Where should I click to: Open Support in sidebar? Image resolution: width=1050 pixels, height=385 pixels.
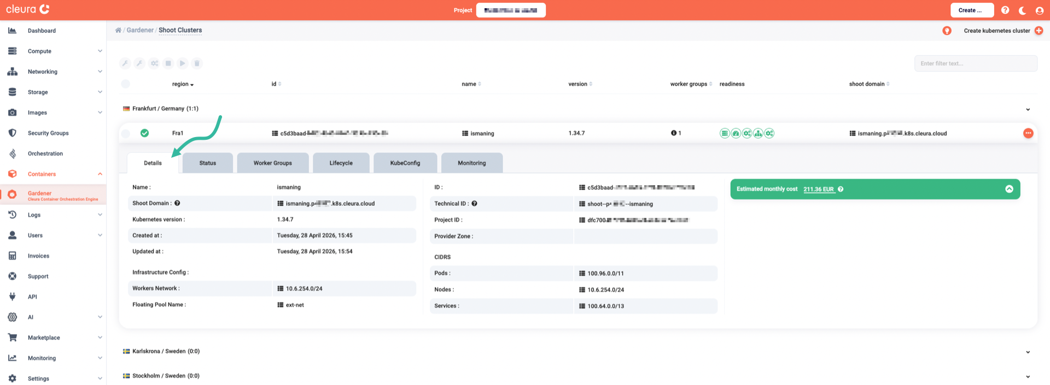pyautogui.click(x=53, y=276)
